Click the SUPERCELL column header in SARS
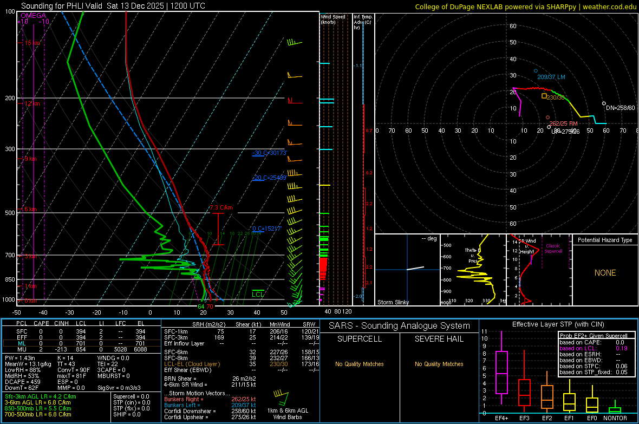The width and height of the screenshot is (639, 424). 360,339
